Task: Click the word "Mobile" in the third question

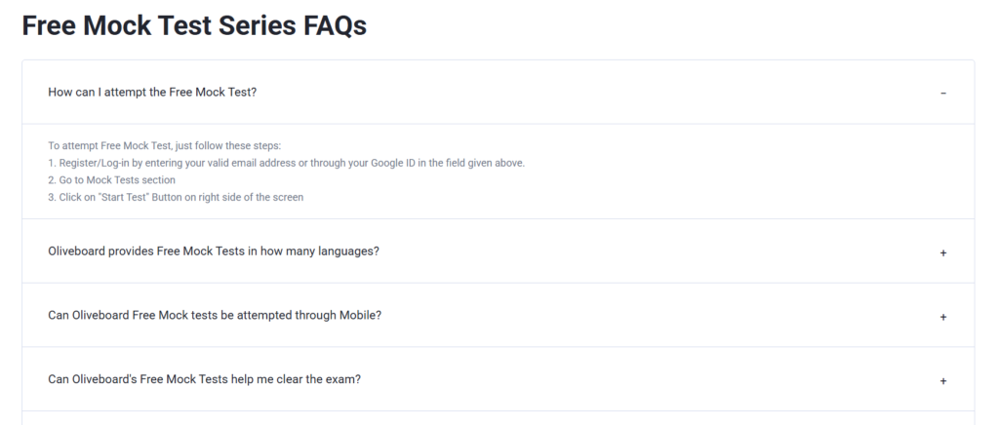Action: pyautogui.click(x=358, y=316)
